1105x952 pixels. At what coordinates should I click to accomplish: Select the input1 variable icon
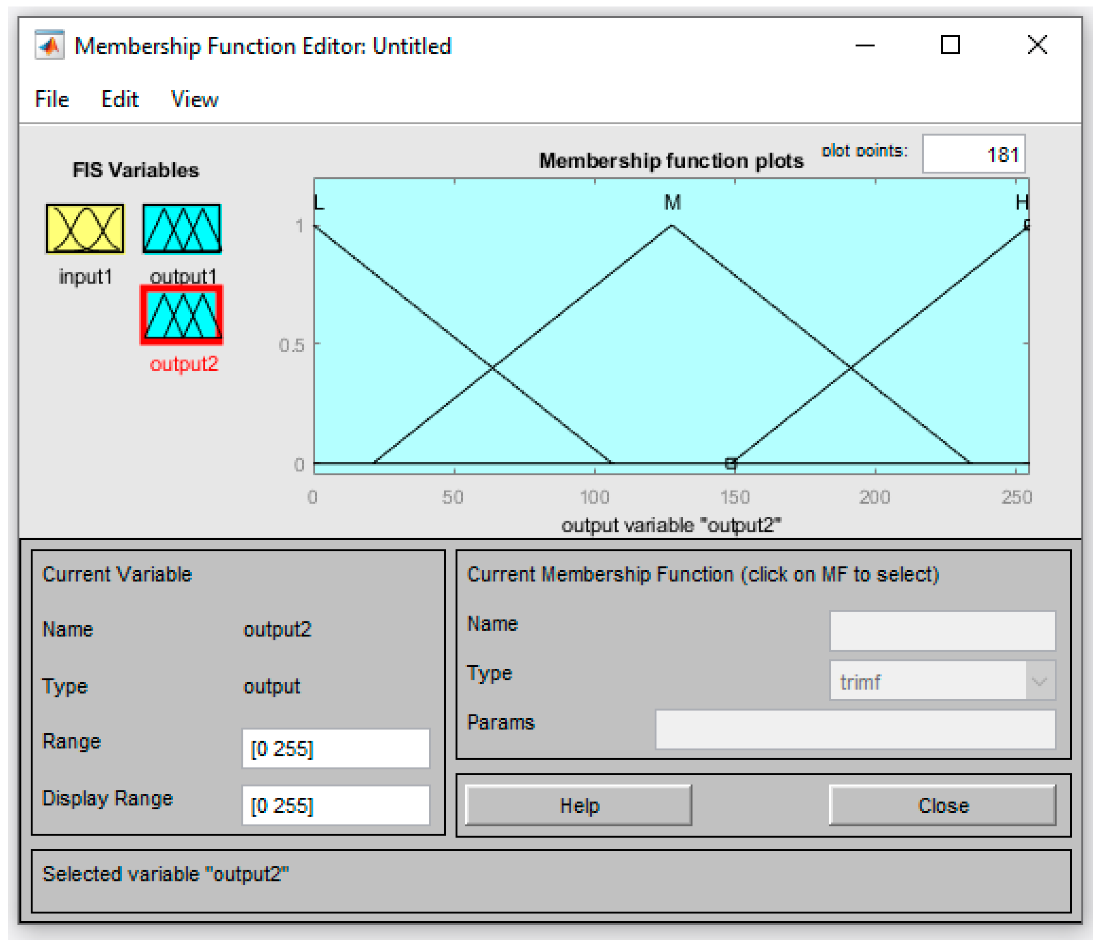[85, 228]
